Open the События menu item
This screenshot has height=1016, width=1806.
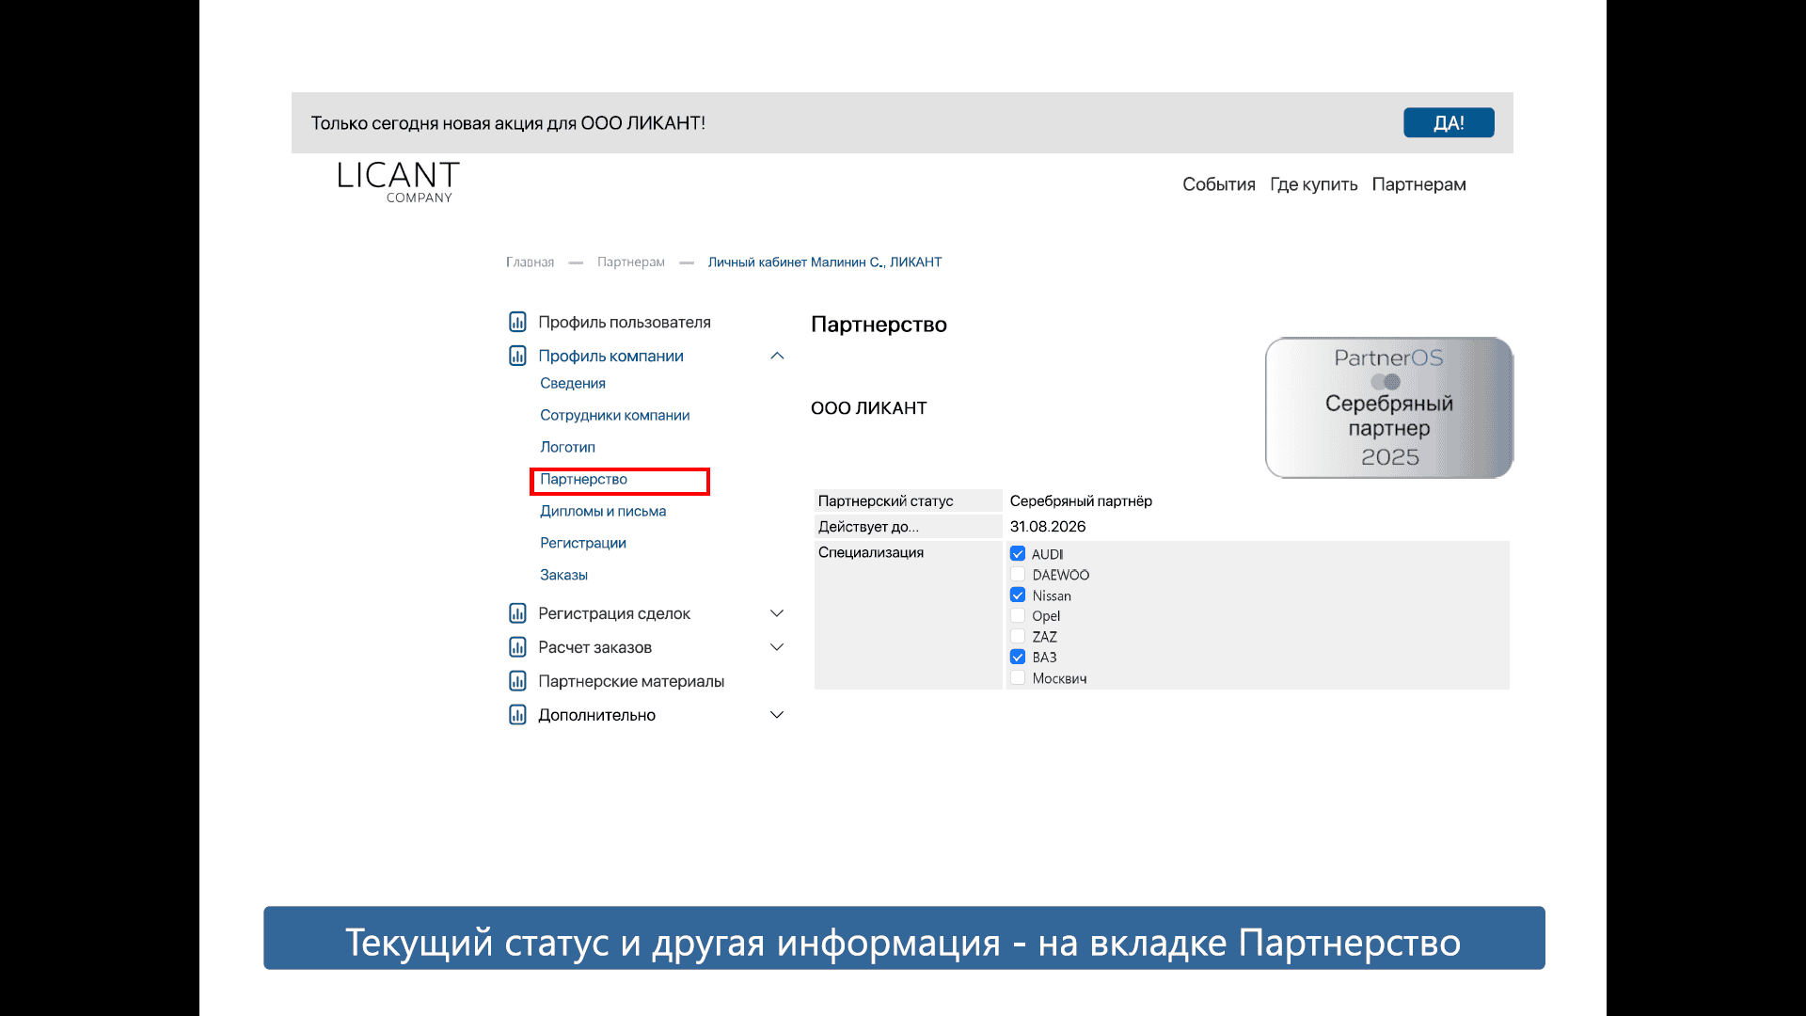tap(1218, 184)
